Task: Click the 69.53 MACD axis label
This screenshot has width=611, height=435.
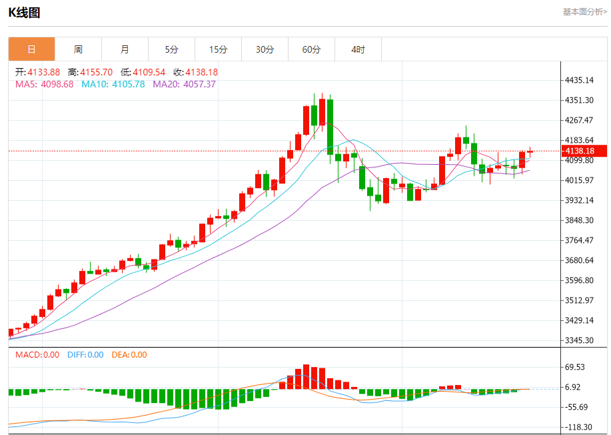Action: click(574, 367)
